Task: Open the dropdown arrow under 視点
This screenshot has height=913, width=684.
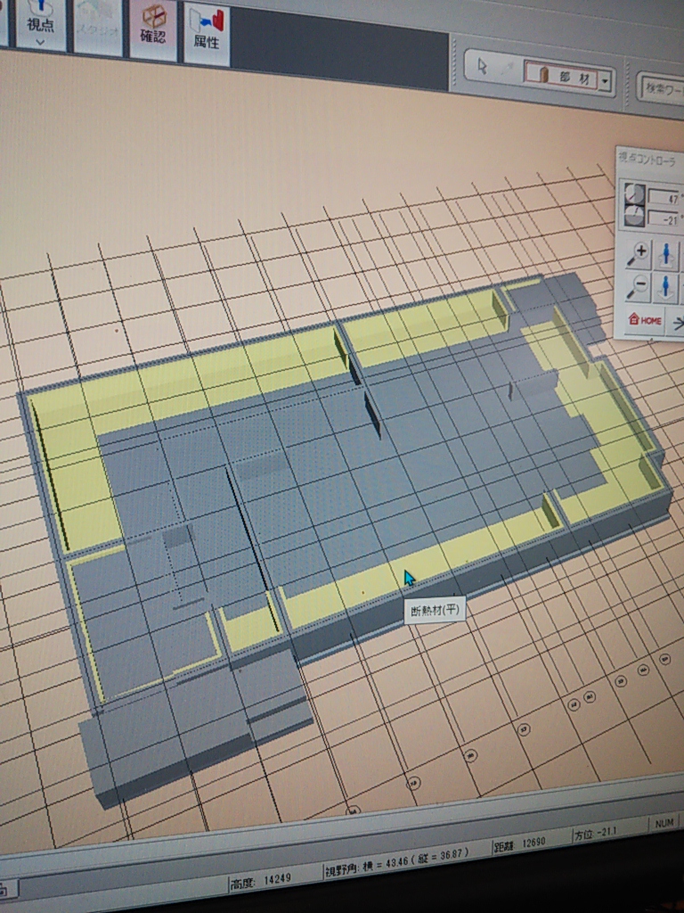Action: tap(40, 41)
